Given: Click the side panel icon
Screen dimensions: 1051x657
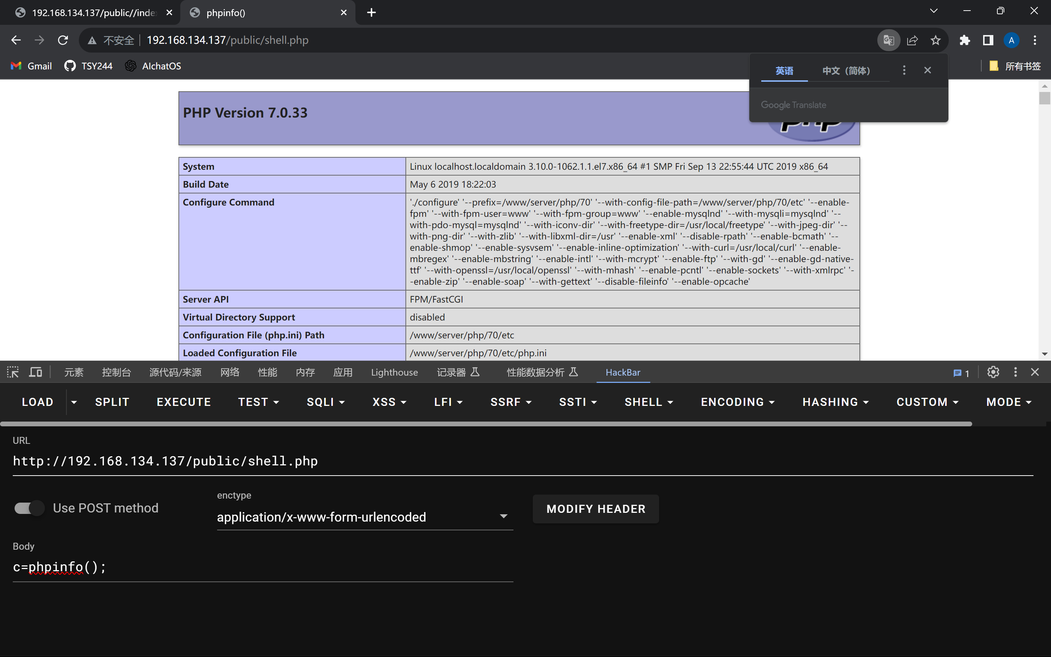Looking at the screenshot, I should (988, 40).
